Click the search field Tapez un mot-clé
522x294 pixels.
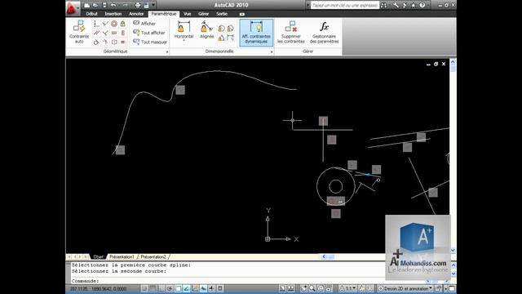click(x=345, y=5)
